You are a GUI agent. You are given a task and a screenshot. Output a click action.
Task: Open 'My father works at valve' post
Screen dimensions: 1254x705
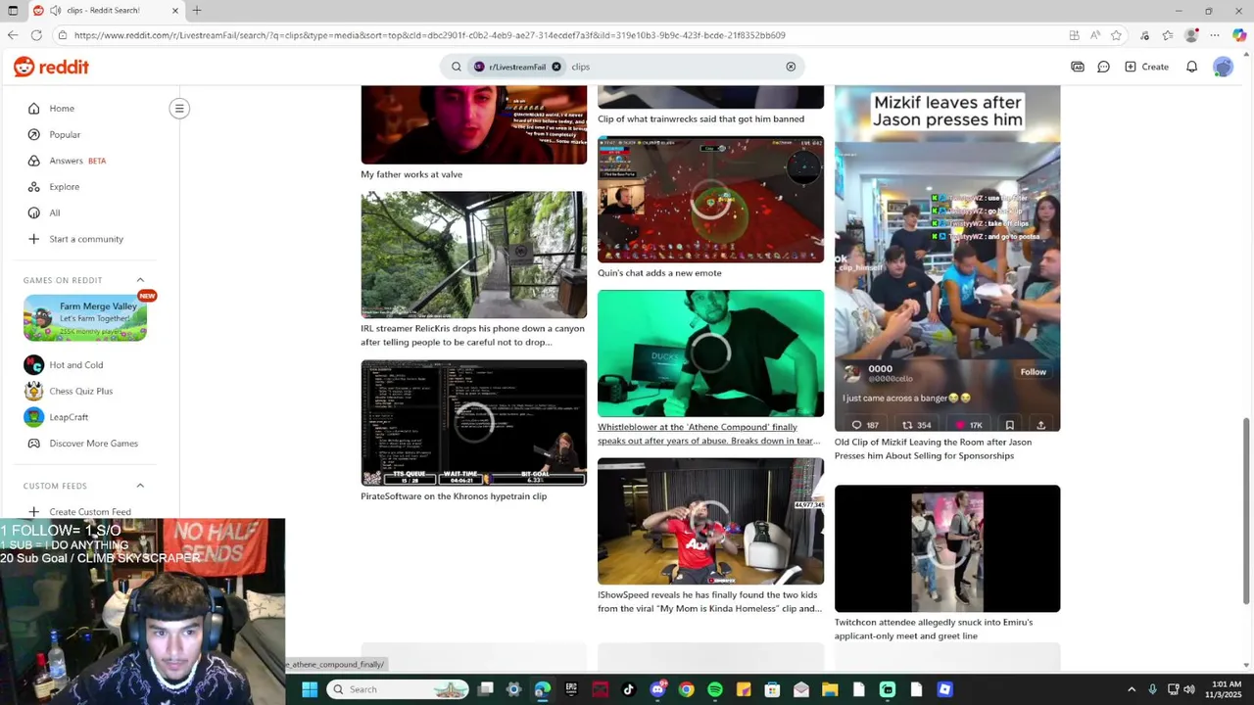pyautogui.click(x=411, y=174)
